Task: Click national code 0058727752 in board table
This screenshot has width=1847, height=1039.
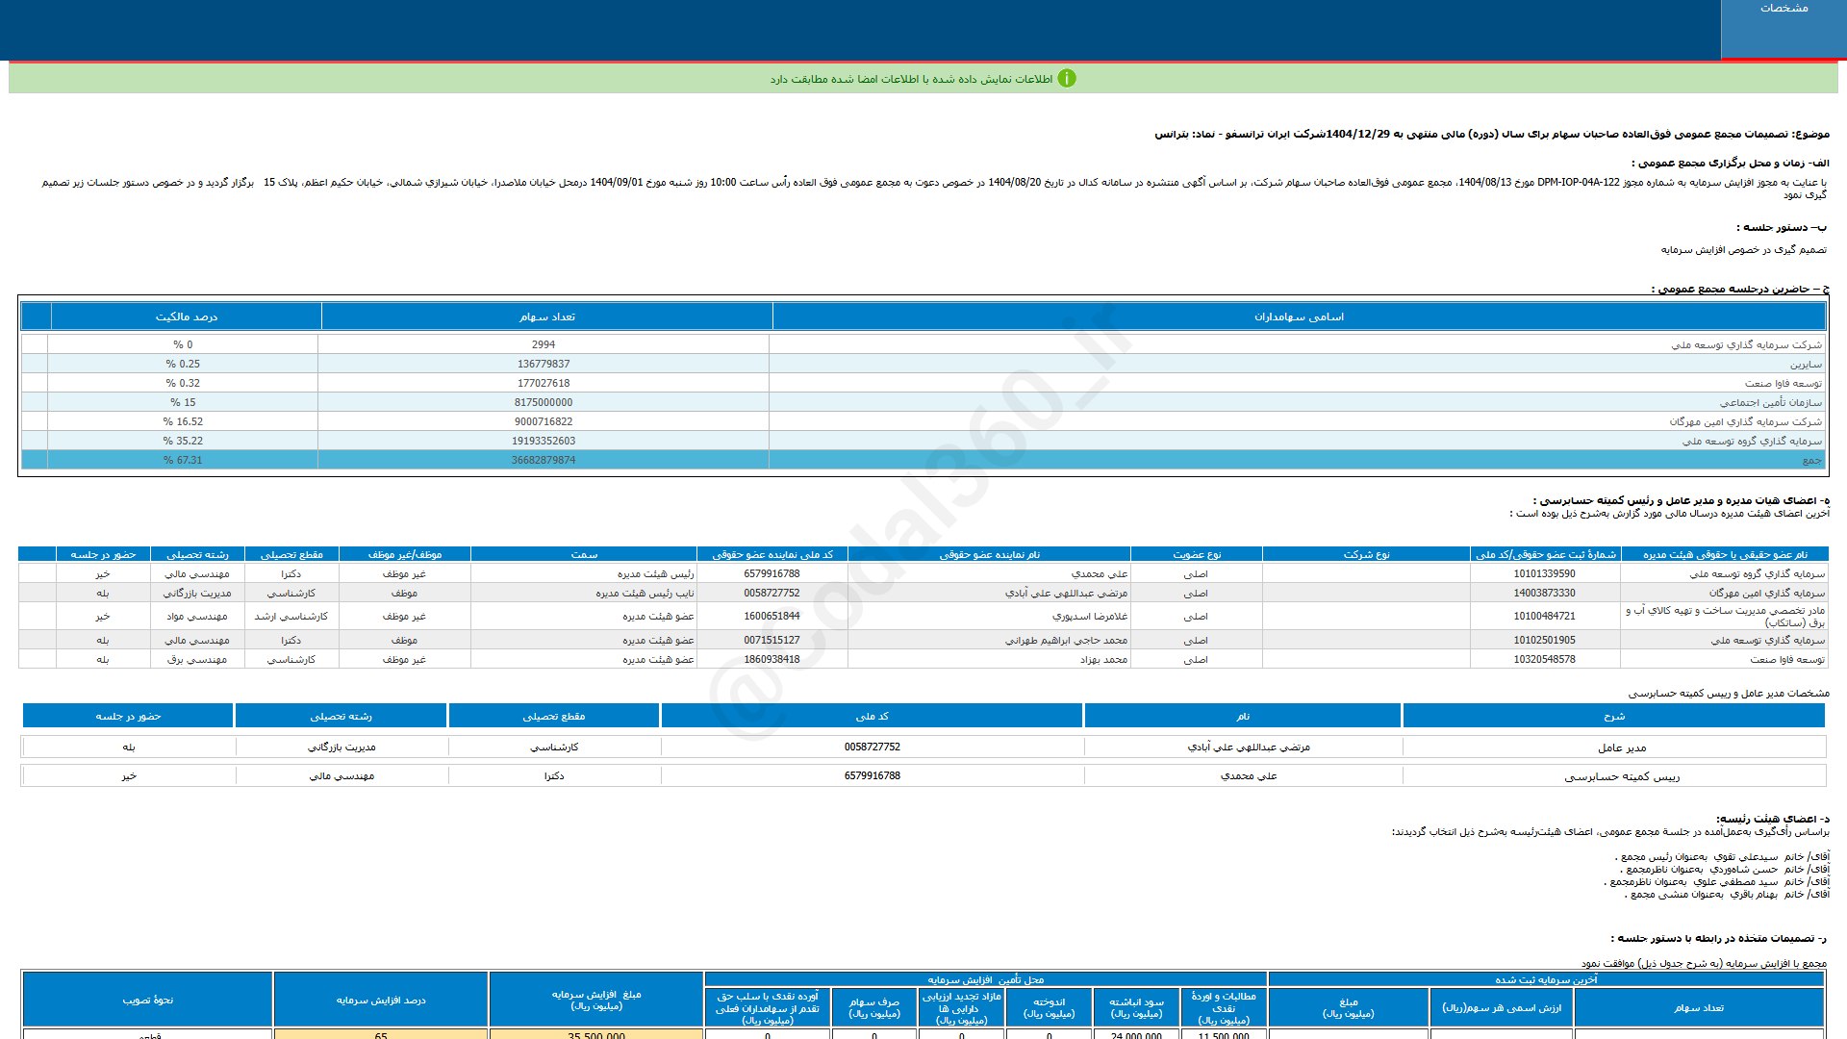Action: pos(772,593)
